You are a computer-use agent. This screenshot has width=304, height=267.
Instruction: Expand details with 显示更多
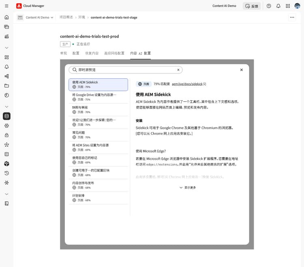click(x=188, y=187)
